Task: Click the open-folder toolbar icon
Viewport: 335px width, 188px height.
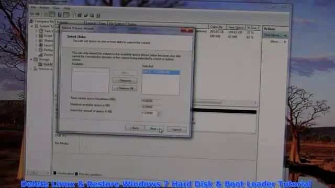Action: (86, 15)
